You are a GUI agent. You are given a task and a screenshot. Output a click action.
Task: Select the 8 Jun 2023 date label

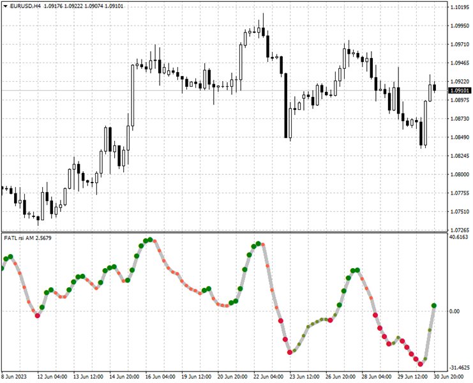point(14,377)
